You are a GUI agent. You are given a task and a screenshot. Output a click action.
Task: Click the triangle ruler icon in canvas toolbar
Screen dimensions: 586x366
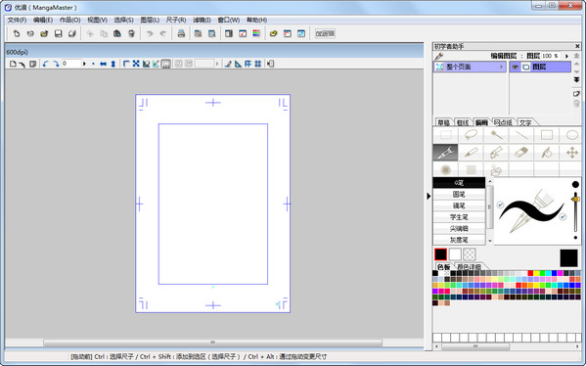tap(238, 64)
